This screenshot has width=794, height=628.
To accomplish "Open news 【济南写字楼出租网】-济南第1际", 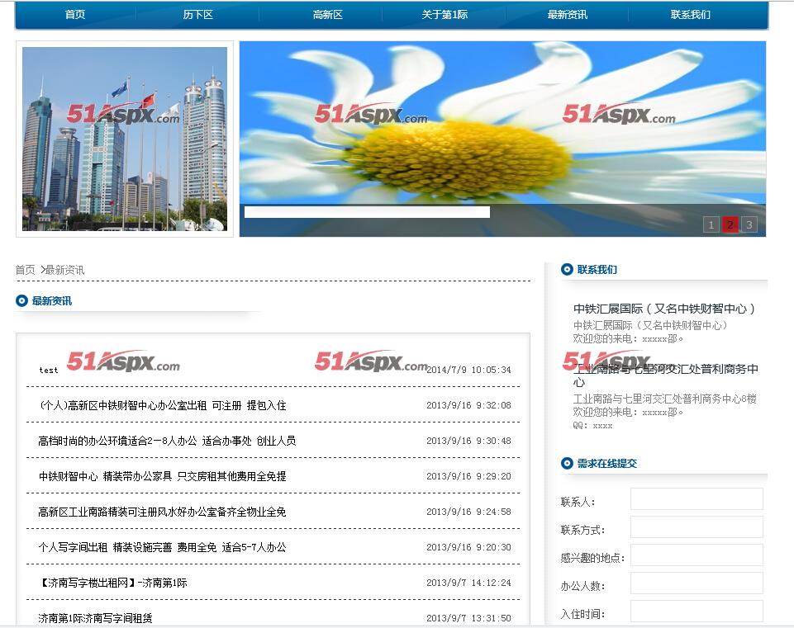I will [113, 583].
